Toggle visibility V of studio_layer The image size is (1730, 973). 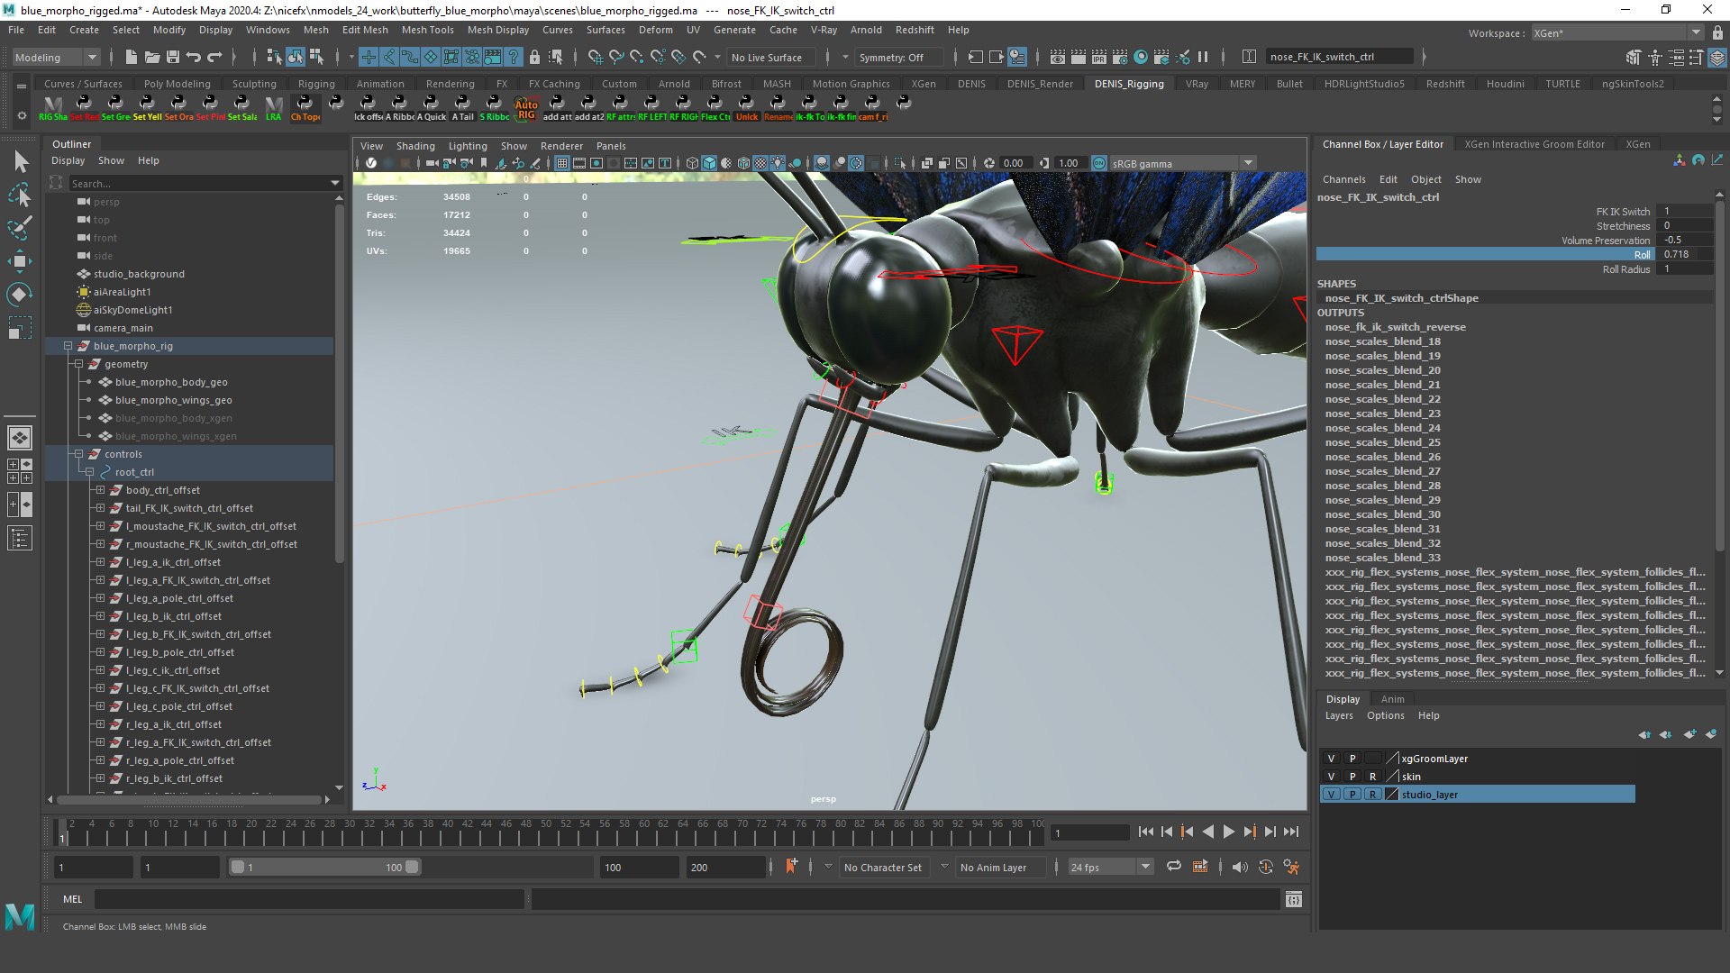(x=1331, y=795)
